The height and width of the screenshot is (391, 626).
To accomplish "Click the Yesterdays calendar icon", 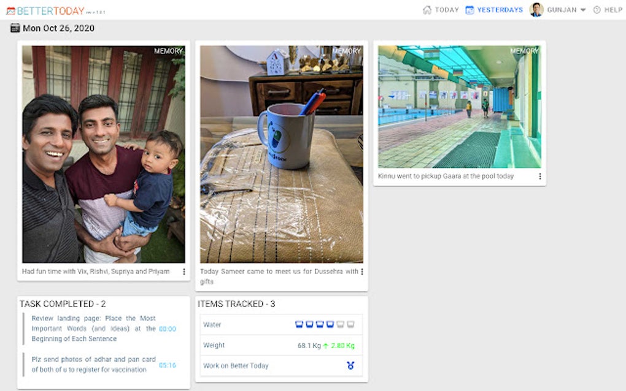I will coord(470,10).
